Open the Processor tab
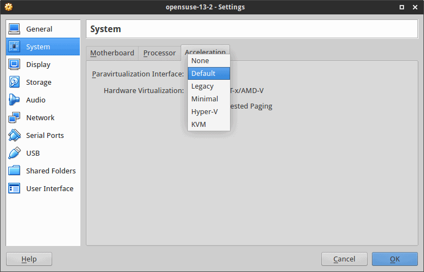The height and width of the screenshot is (272, 424). coord(160,53)
